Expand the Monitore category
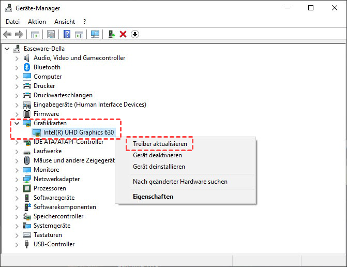347x267 pixels. pyautogui.click(x=17, y=170)
